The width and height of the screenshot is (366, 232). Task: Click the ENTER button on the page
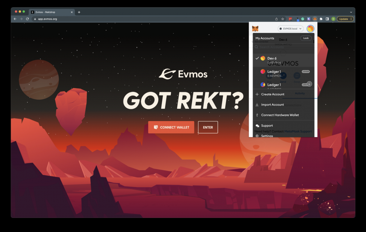[x=208, y=127]
